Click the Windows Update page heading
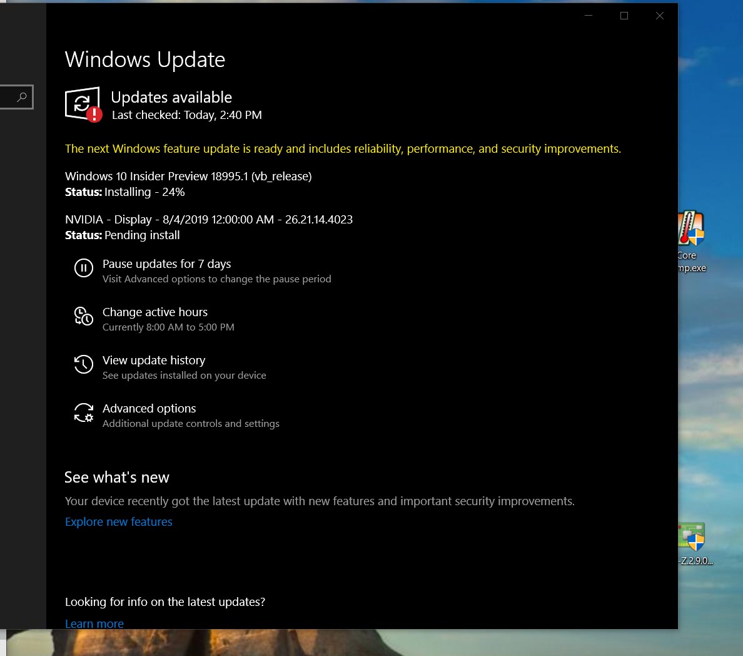 tap(145, 59)
